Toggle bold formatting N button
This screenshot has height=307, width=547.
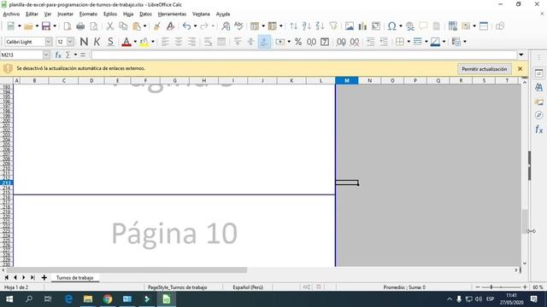(x=84, y=42)
